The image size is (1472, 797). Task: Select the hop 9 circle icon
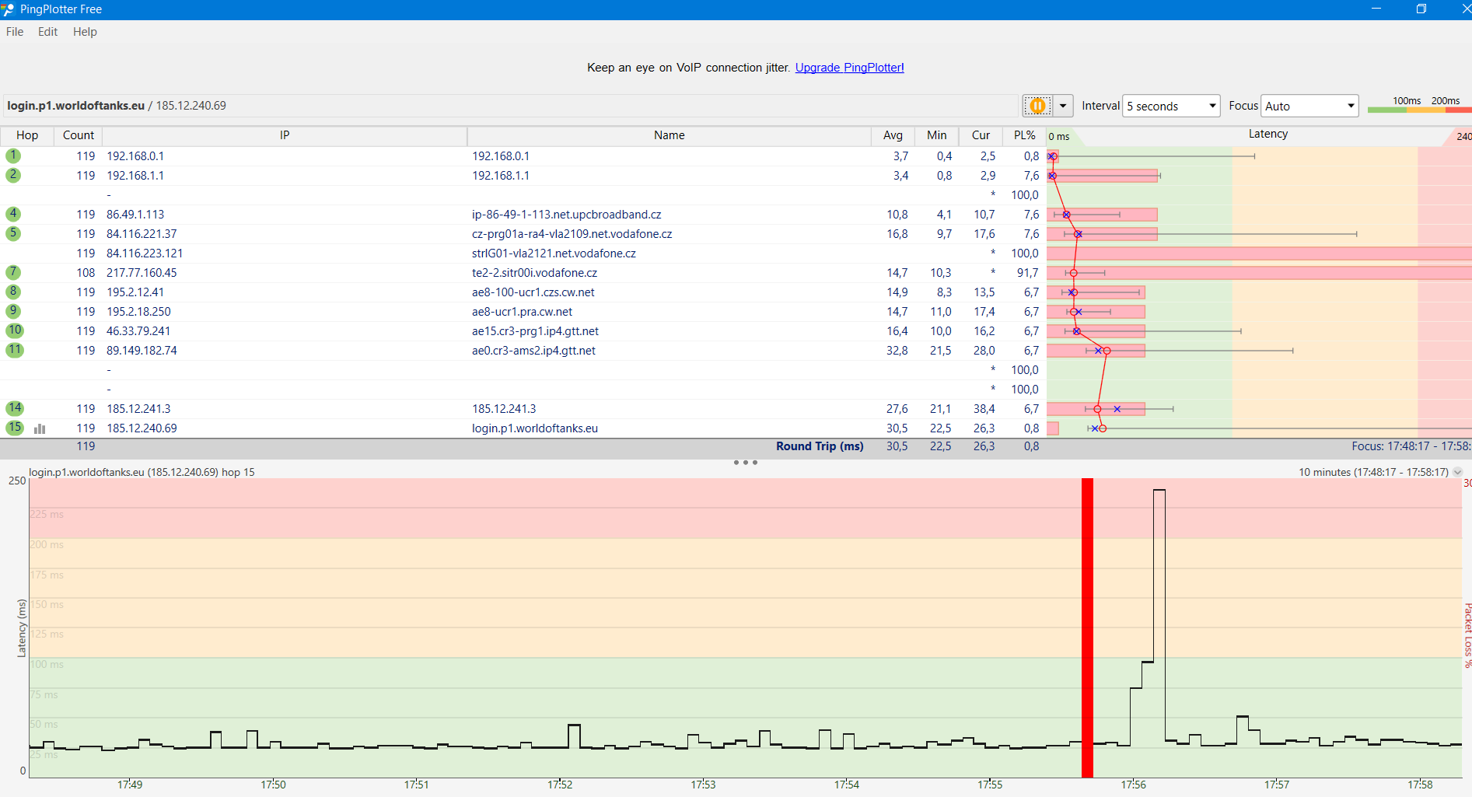(13, 311)
